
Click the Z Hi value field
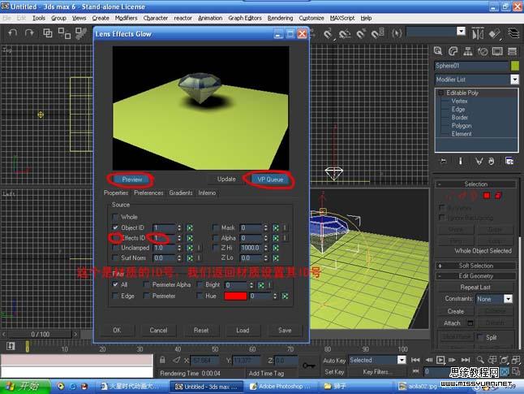(x=251, y=248)
